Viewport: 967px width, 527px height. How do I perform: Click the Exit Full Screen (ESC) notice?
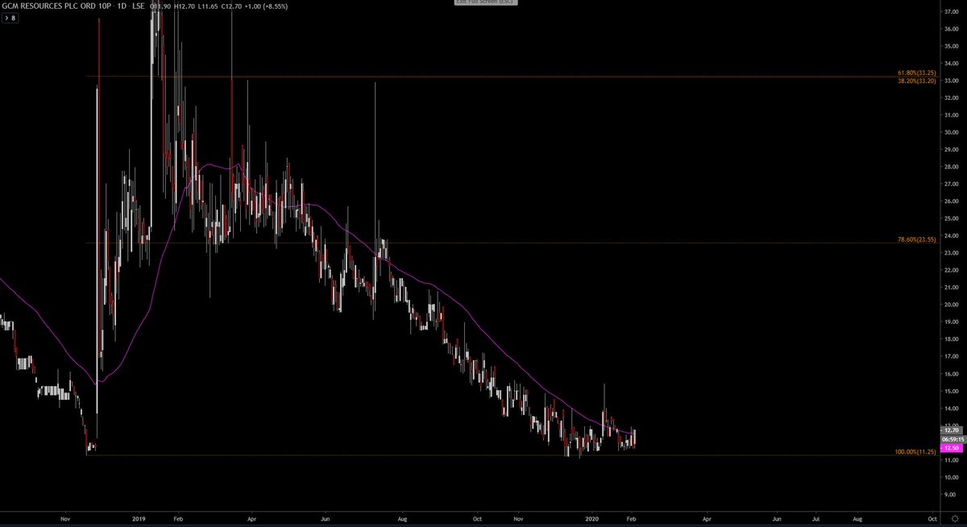pos(484,2)
